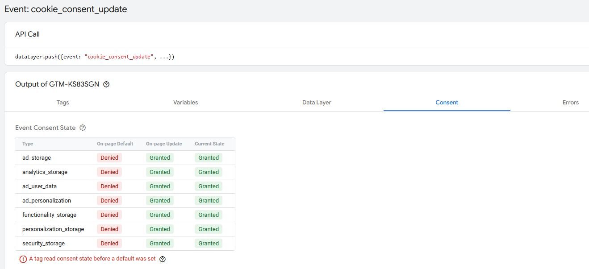589x269 pixels.
Task: Go to the Errors tab
Action: 570,103
